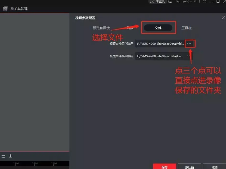This screenshot has height=169, width=226.
Task: Click the download recording icon
Action: pyautogui.click(x=10, y=156)
